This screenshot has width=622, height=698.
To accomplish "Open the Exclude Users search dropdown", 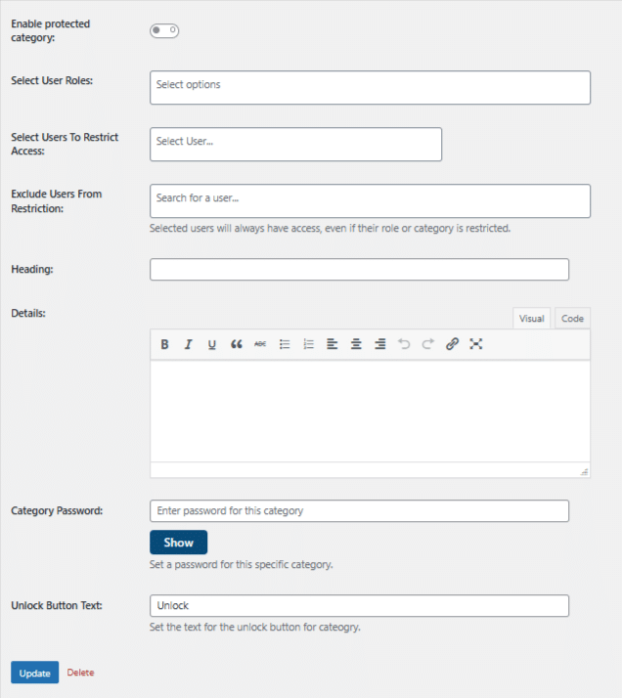I will click(x=370, y=201).
